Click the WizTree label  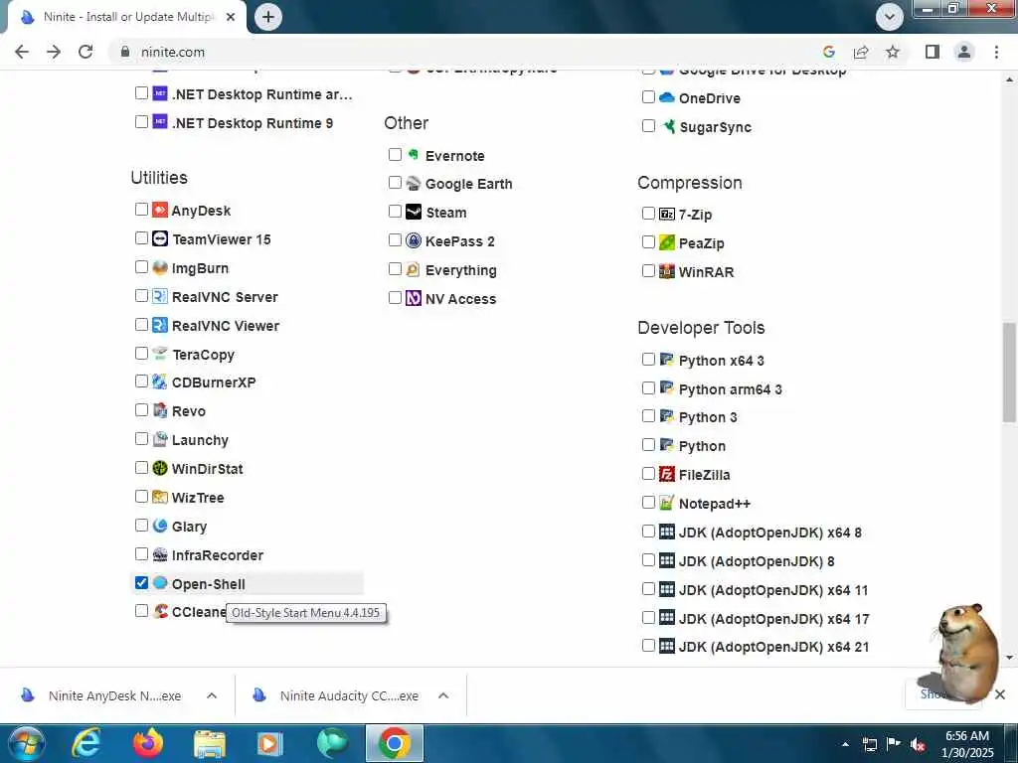(198, 498)
